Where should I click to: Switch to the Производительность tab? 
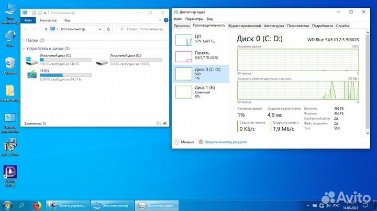pyautogui.click(x=209, y=26)
